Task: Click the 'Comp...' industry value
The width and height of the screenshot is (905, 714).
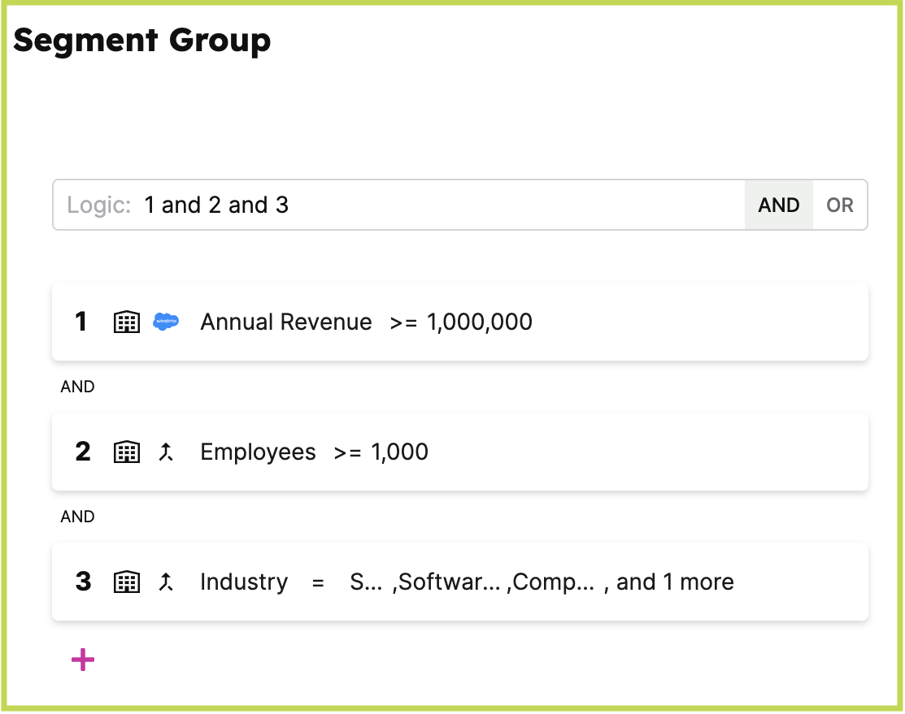Action: click(x=555, y=582)
